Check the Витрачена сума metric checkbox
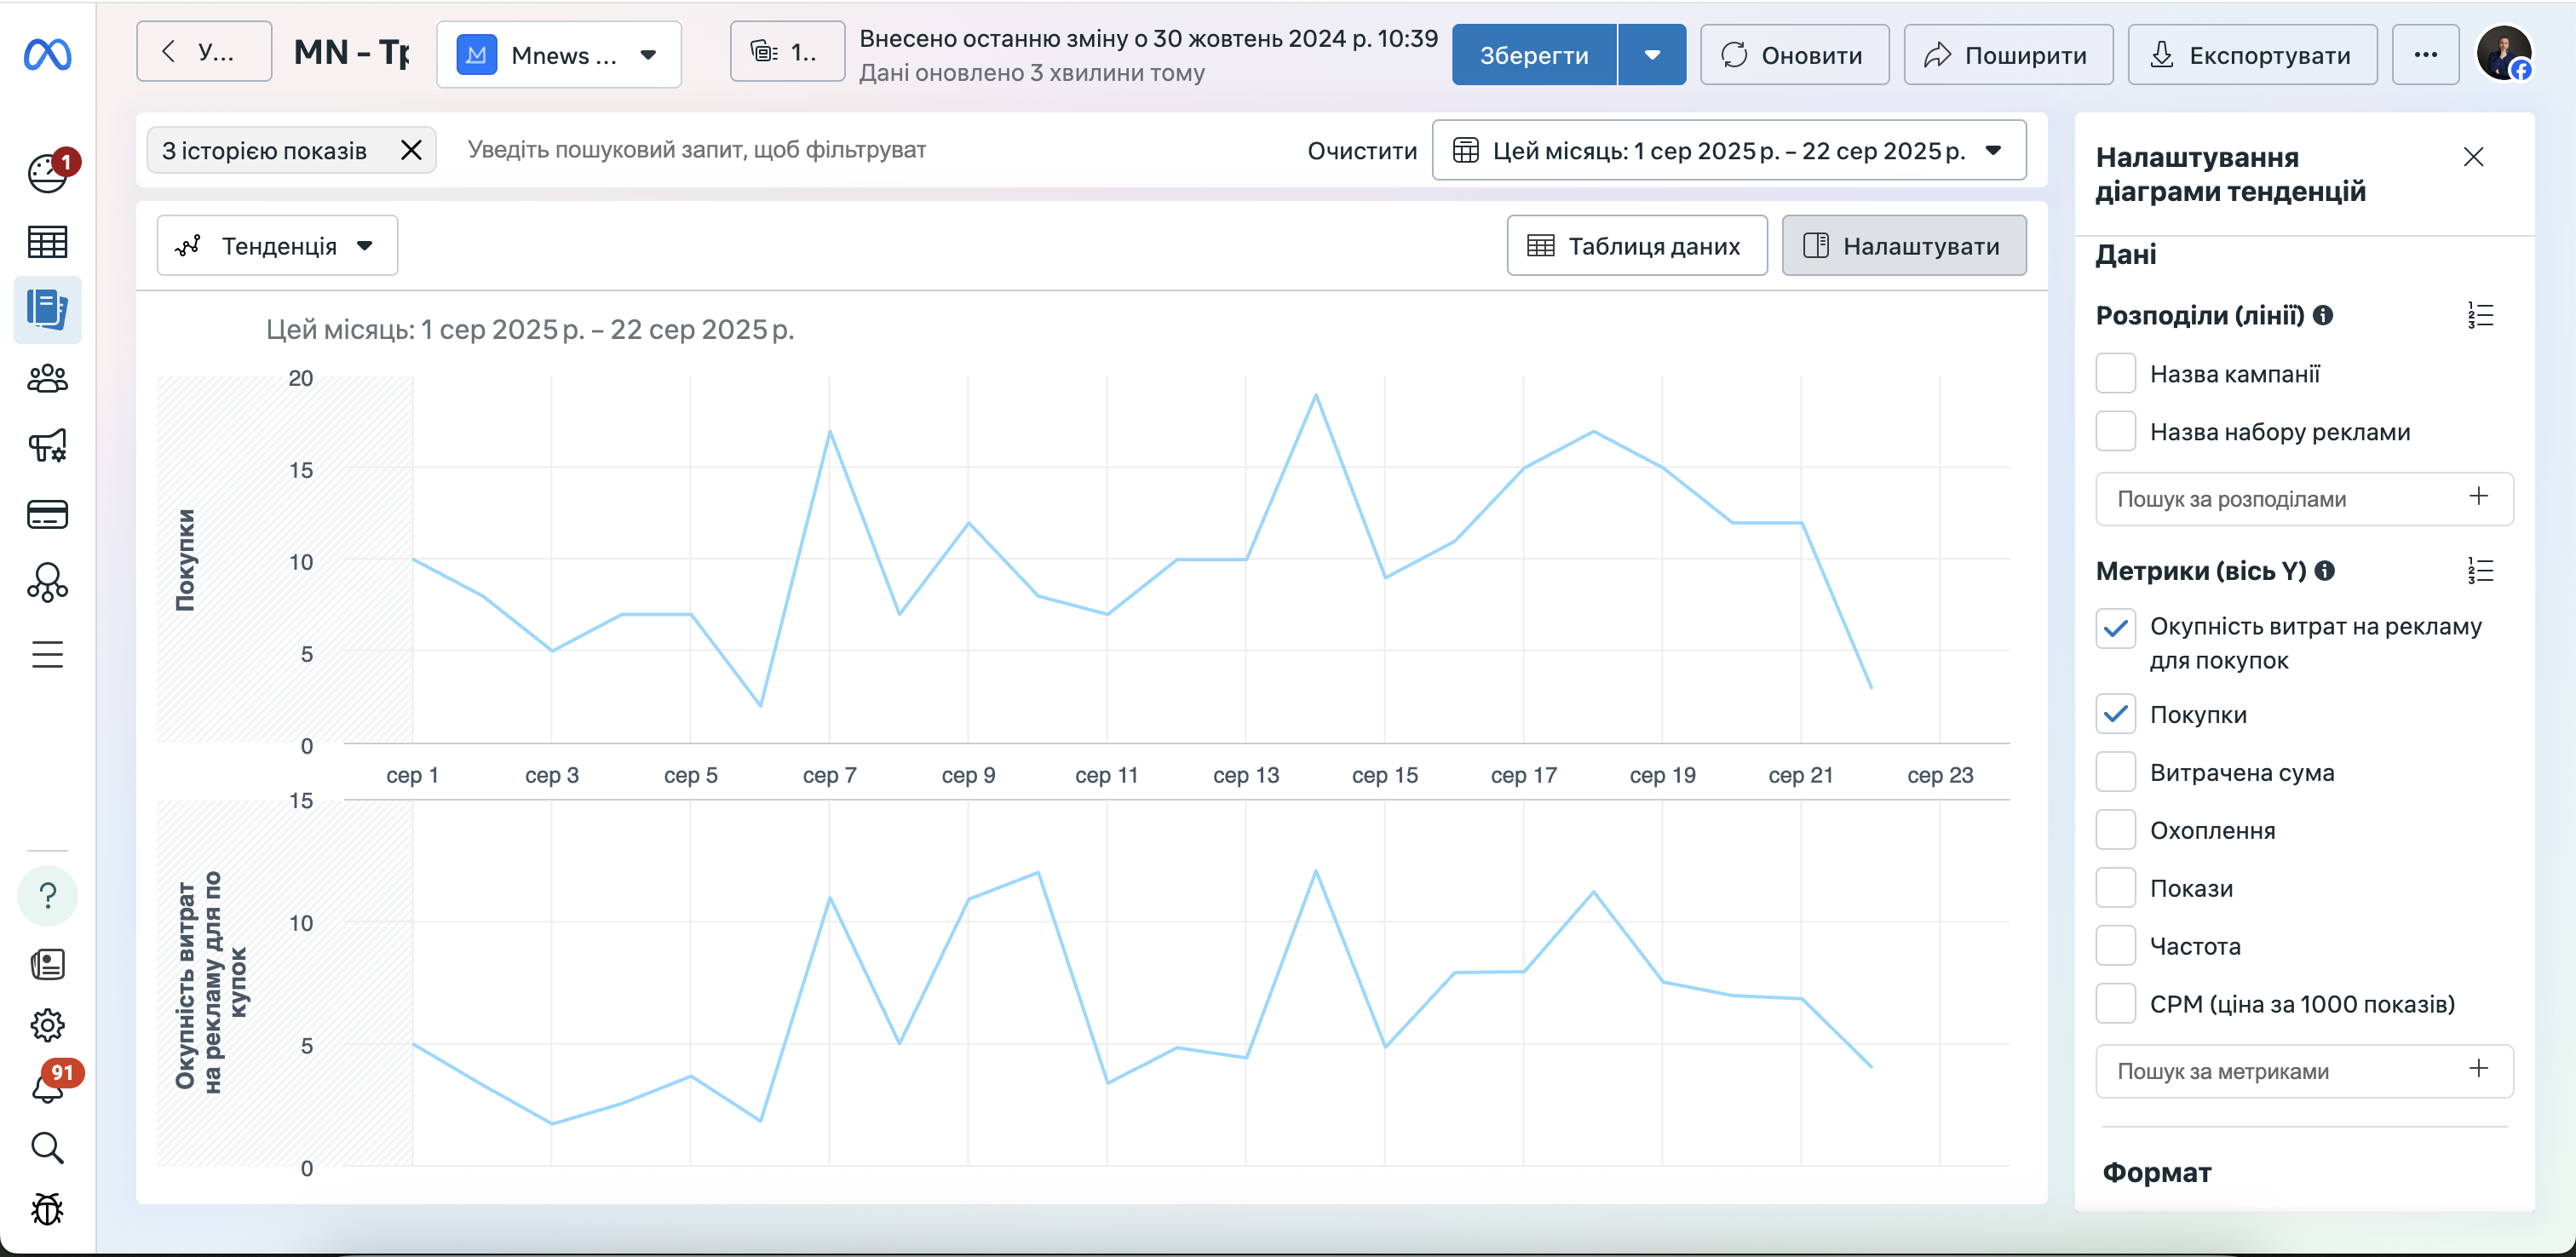 pyautogui.click(x=2115, y=772)
